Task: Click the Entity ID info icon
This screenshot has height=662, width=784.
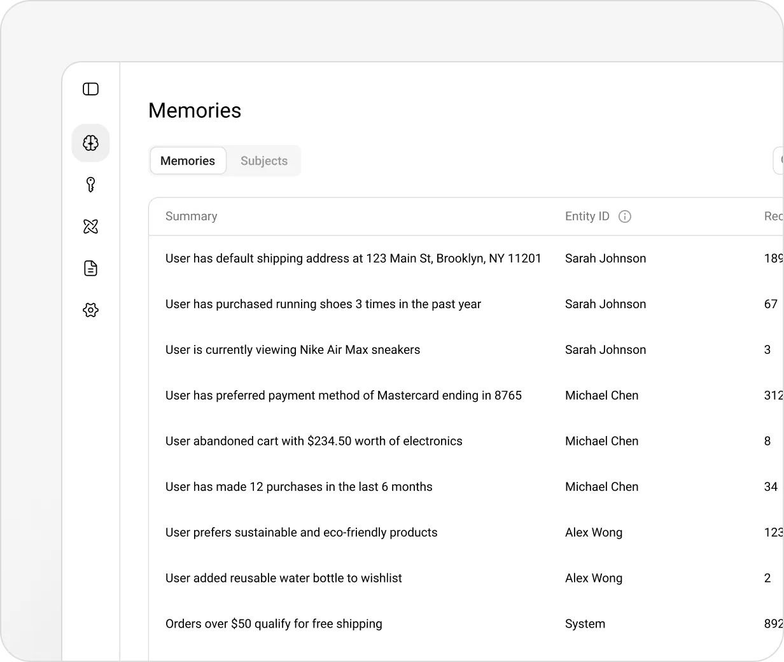Action: point(625,216)
